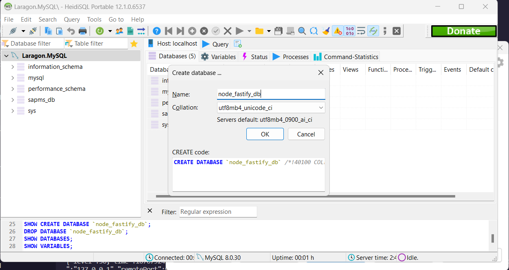Click the new query tab icon
Viewport: 509px width, 270px height.
(x=238, y=44)
